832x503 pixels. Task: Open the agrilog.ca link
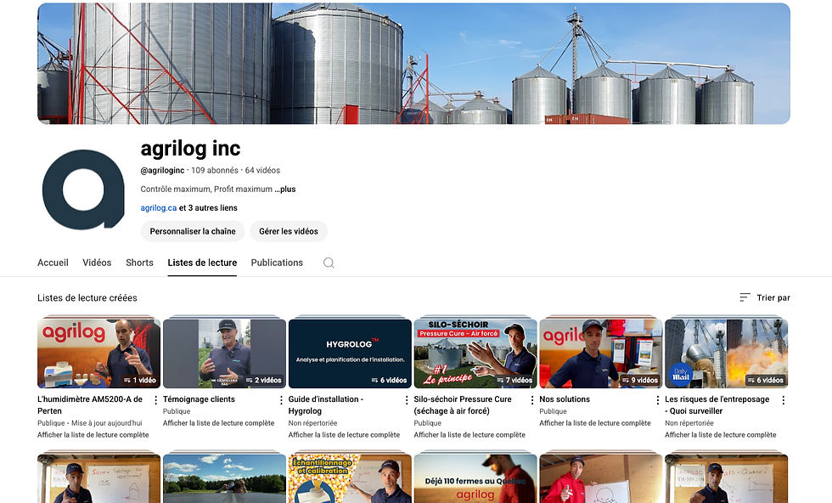pos(159,207)
